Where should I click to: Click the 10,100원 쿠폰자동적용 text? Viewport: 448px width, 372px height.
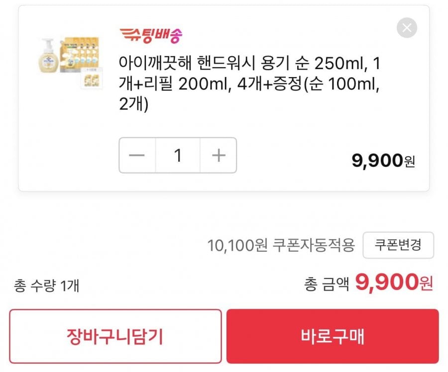coord(281,245)
